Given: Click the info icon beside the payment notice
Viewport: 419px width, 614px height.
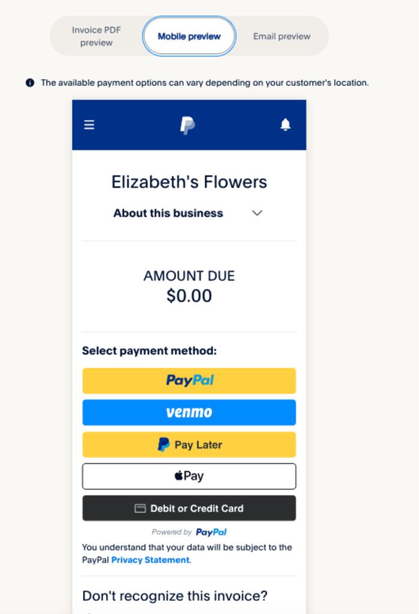Looking at the screenshot, I should coord(29,83).
